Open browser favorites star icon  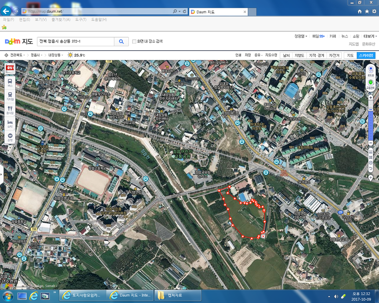367,11
